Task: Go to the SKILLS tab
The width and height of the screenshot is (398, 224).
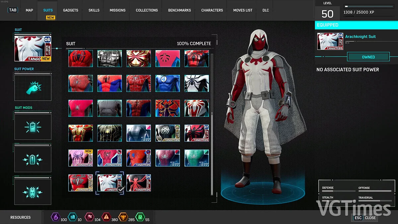Action: pyautogui.click(x=94, y=10)
